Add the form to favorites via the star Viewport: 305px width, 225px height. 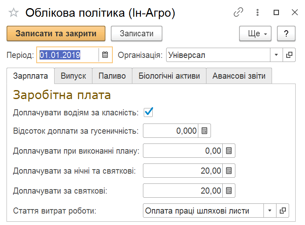(x=13, y=13)
